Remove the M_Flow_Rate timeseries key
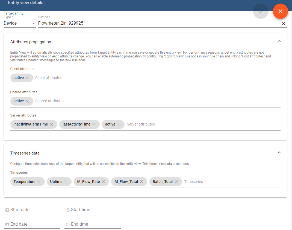 tap(104, 181)
